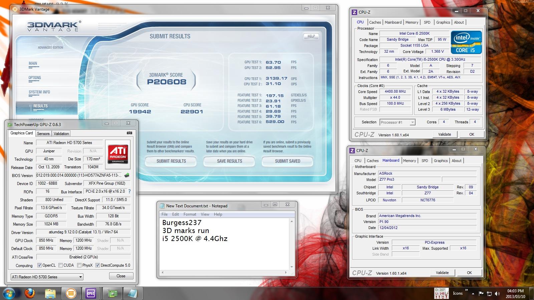Toggle CUDA checkbox in GPU-Z
534x300 pixels.
click(x=60, y=265)
